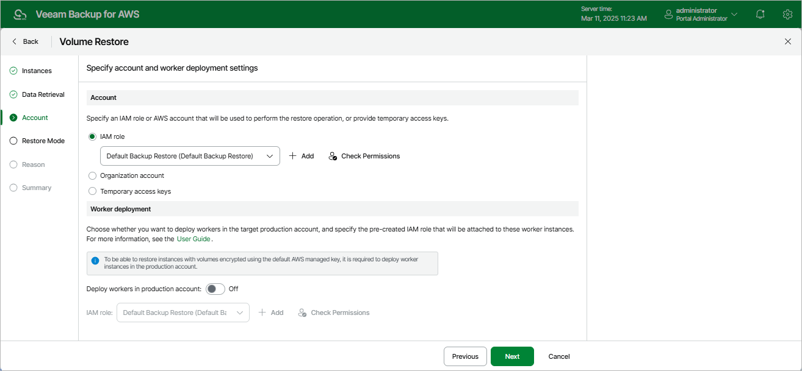Go to the Instances wizard step
This screenshot has height=371, width=802.
coord(37,71)
